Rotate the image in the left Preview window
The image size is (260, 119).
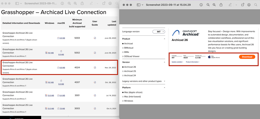click(104, 3)
